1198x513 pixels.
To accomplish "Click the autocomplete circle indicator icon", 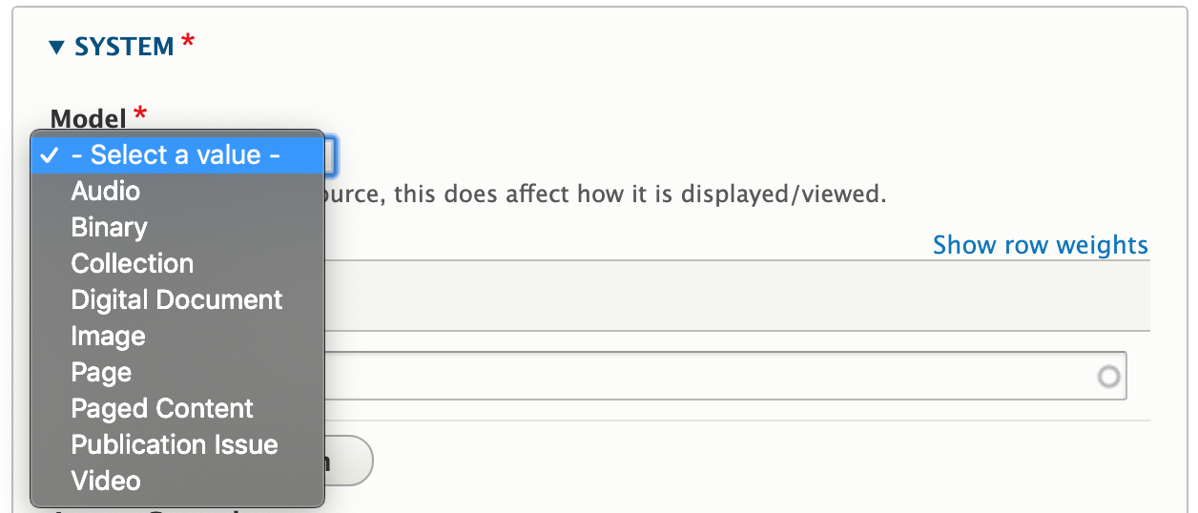I will [1108, 378].
